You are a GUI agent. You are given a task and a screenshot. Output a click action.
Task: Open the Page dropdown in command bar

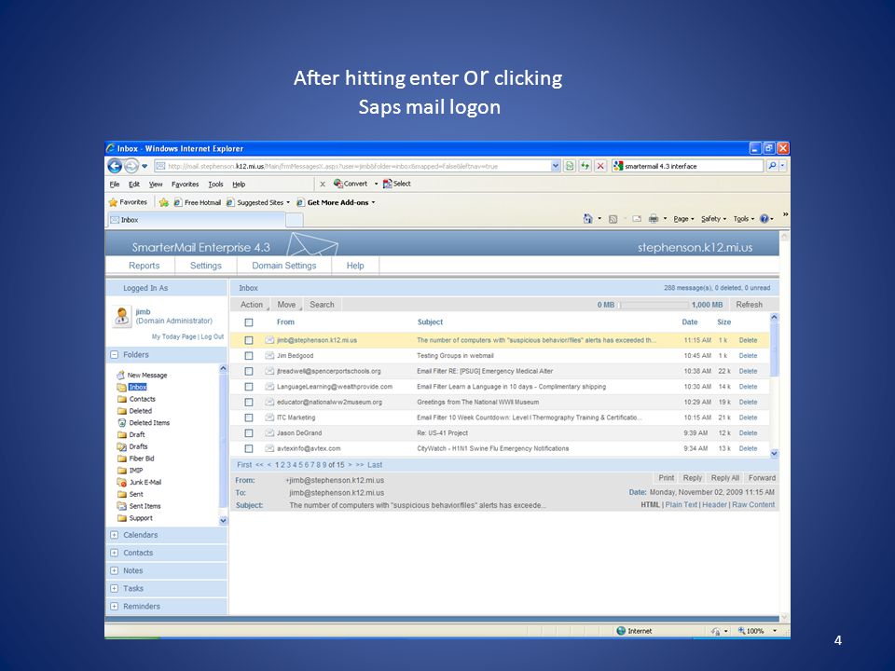[x=683, y=218]
